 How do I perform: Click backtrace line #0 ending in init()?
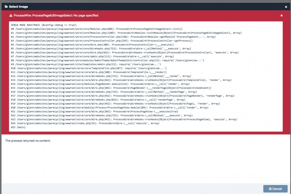pos(97,29)
